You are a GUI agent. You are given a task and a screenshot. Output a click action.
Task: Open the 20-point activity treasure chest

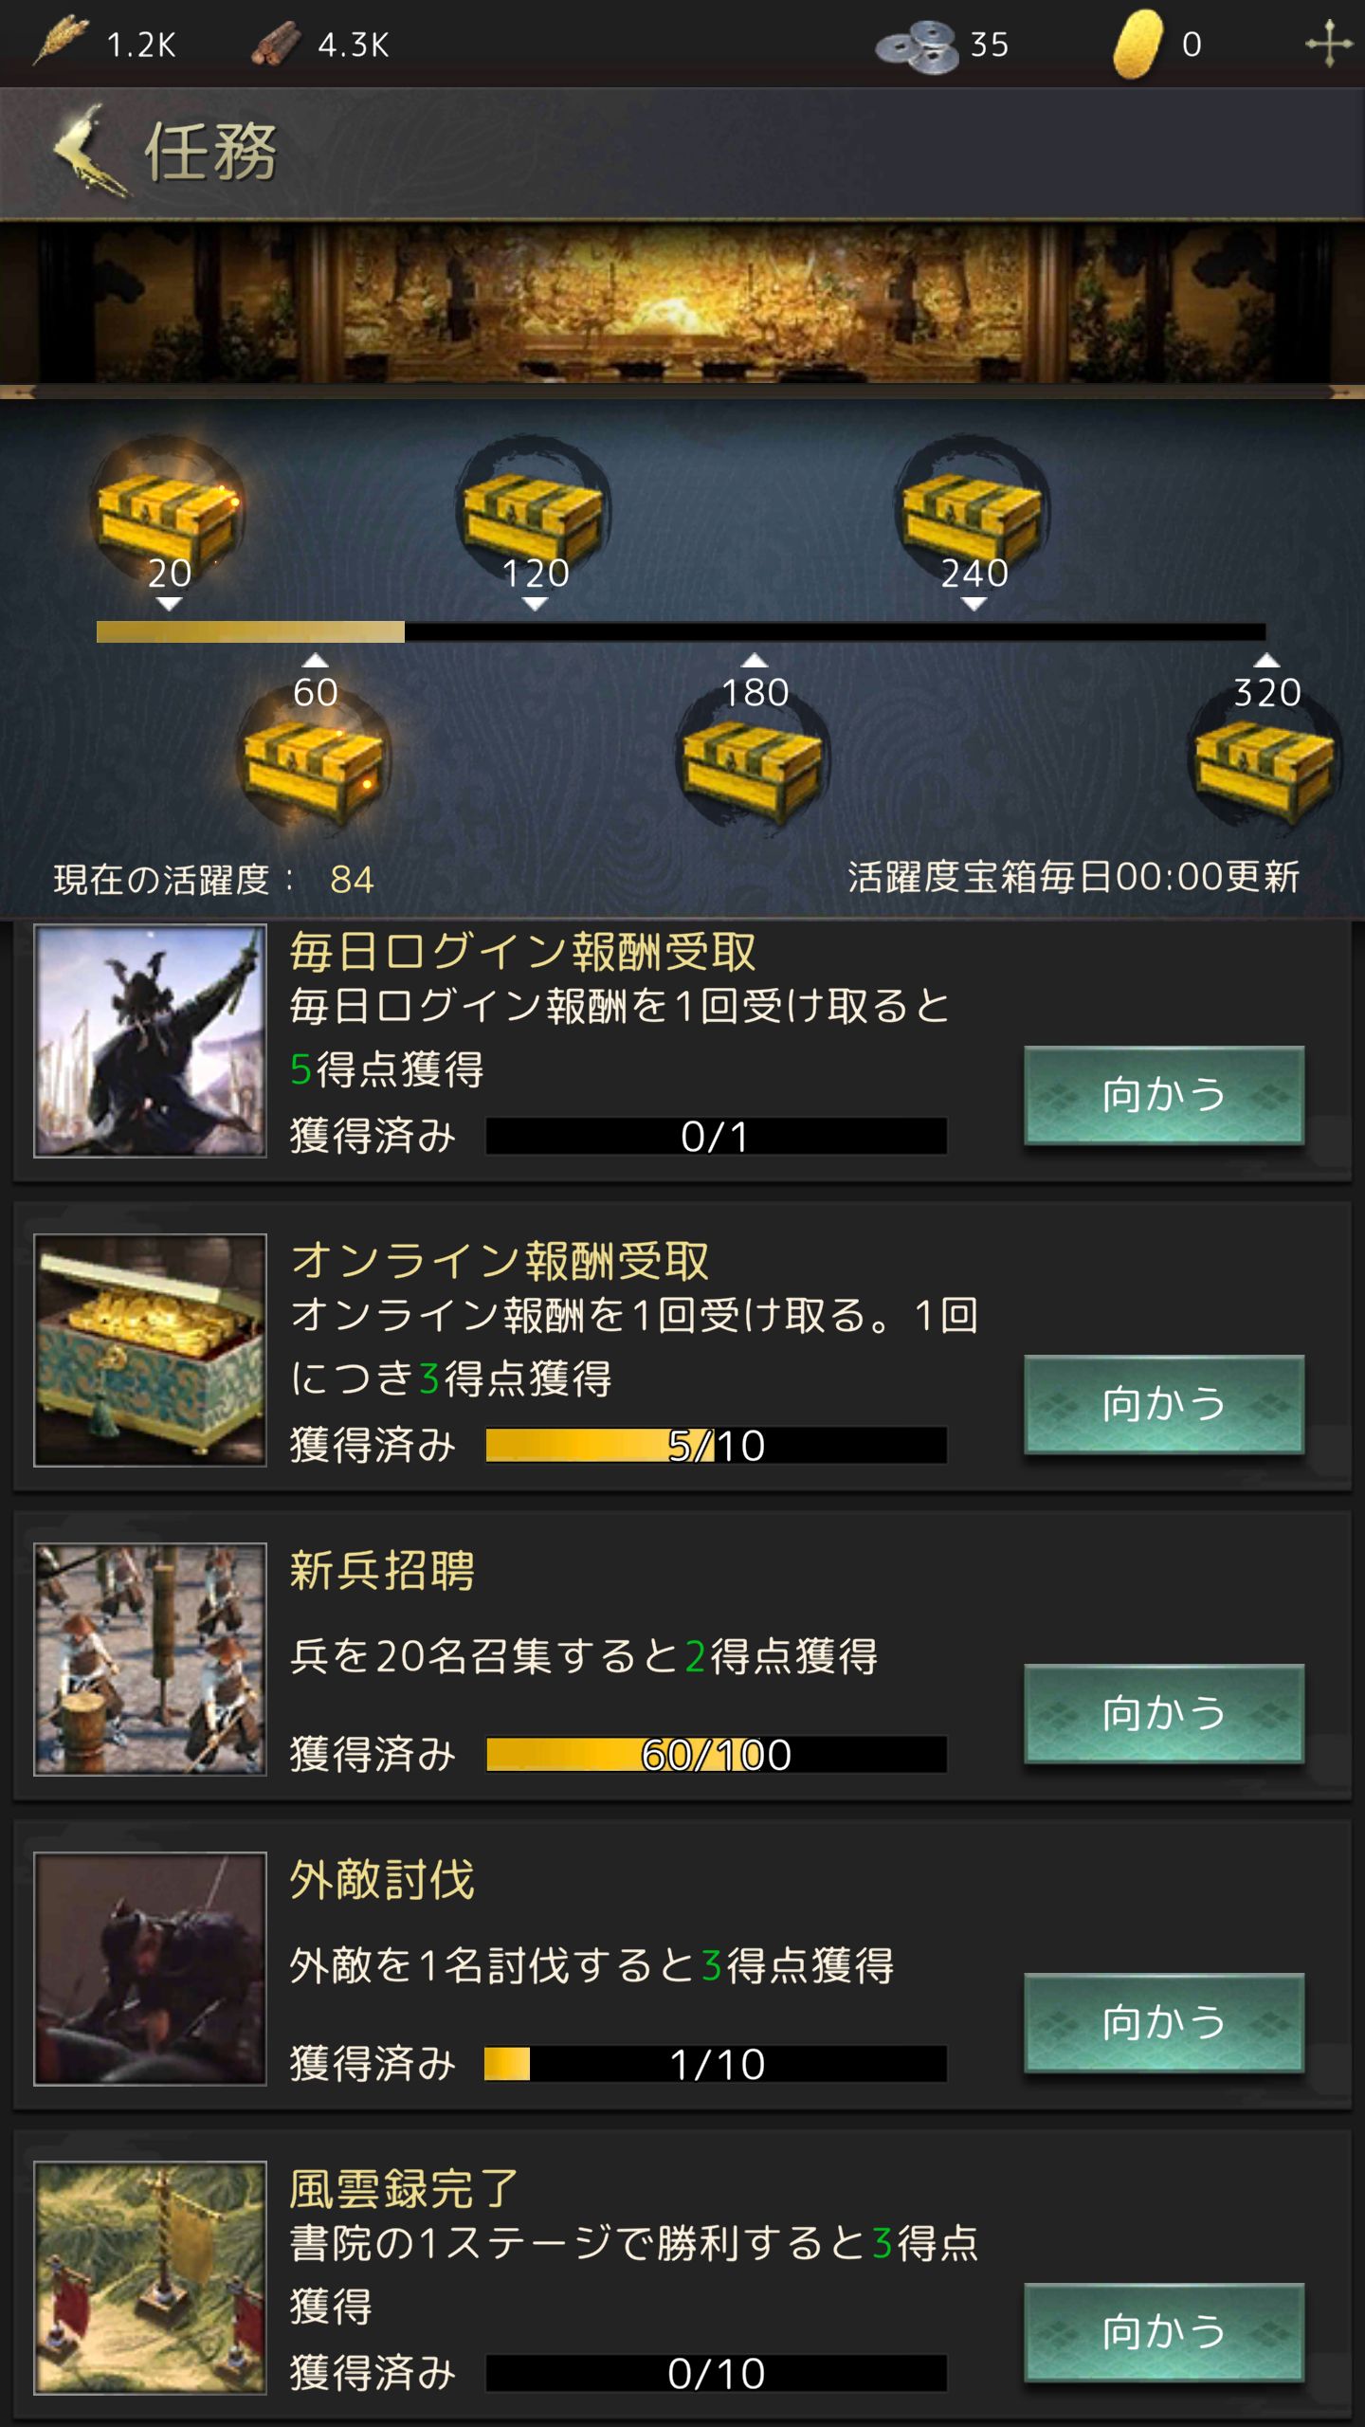169,517
